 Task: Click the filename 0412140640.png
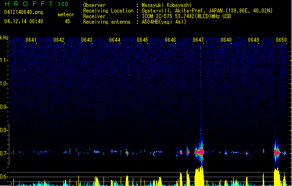(24, 12)
